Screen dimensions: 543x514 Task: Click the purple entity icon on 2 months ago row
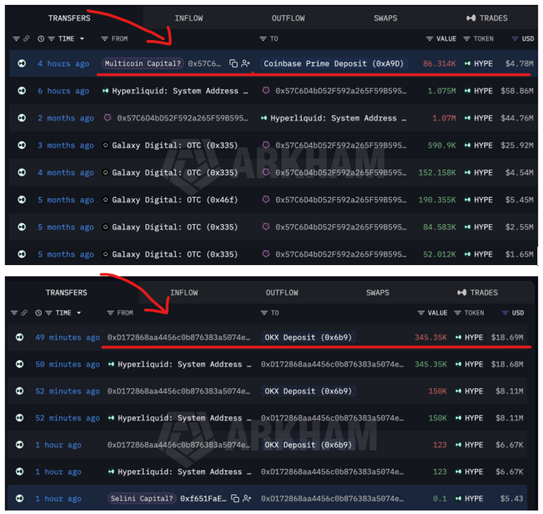108,117
